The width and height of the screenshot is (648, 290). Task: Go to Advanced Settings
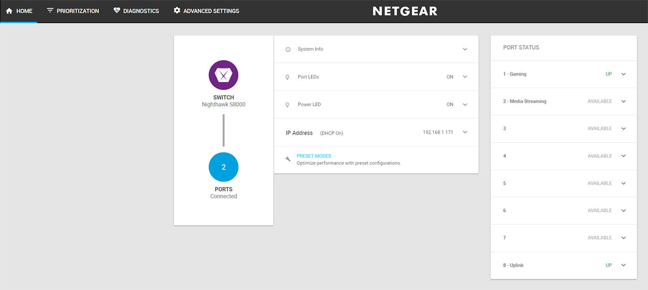click(x=206, y=11)
